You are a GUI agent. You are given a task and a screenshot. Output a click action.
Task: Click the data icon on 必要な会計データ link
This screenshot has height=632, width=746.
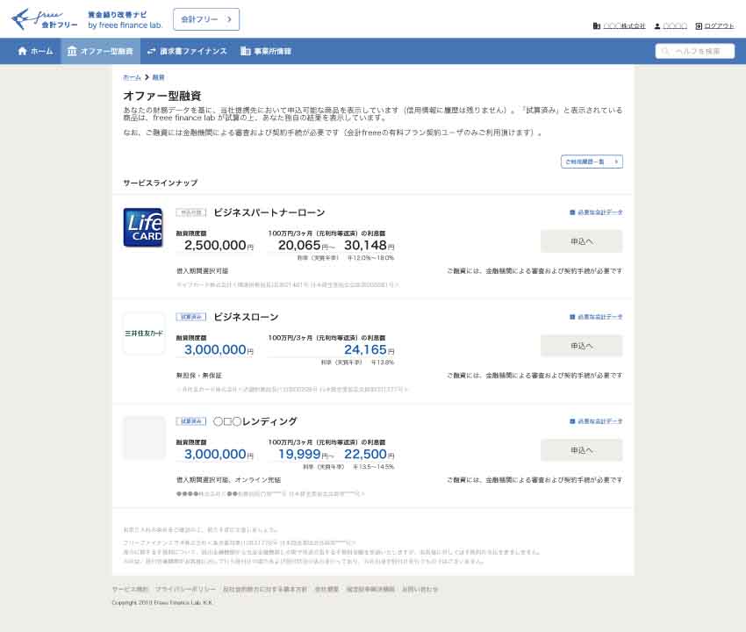(573, 211)
